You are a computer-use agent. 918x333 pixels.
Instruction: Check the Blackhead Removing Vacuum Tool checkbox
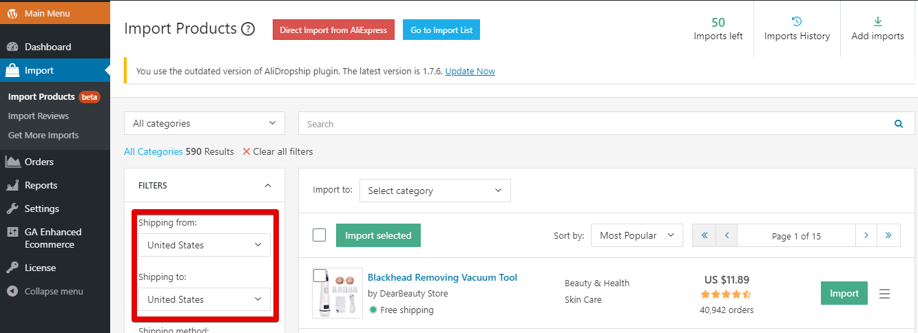tap(320, 276)
